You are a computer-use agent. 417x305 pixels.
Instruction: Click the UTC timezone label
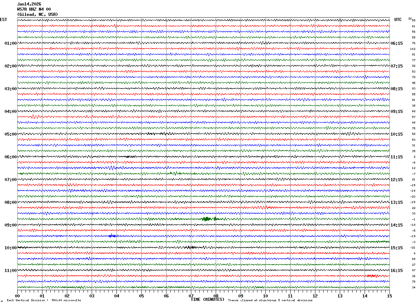[x=398, y=20]
